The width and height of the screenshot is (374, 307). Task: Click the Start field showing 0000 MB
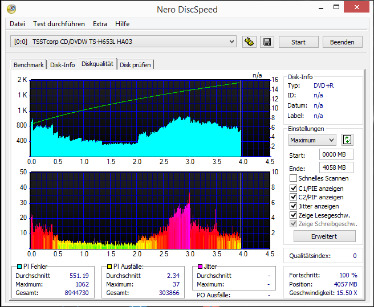click(336, 154)
